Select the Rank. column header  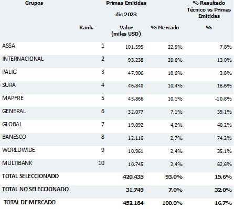(86, 27)
